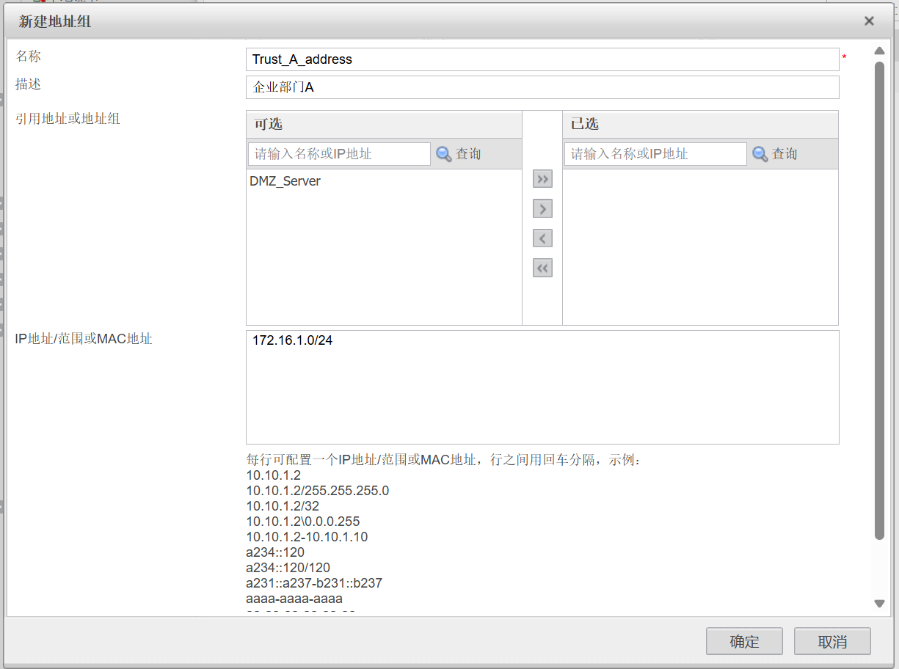Click the 可选 column header
This screenshot has height=669, width=899.
[x=384, y=125]
